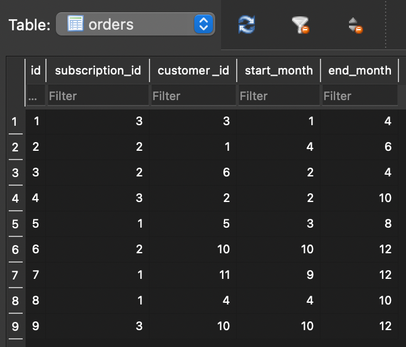Focus the id column filter field
406x347 pixels.
(35, 95)
